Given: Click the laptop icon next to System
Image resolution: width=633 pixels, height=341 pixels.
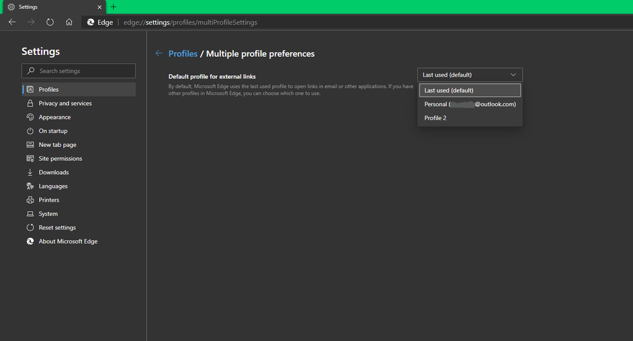Looking at the screenshot, I should 30,214.
